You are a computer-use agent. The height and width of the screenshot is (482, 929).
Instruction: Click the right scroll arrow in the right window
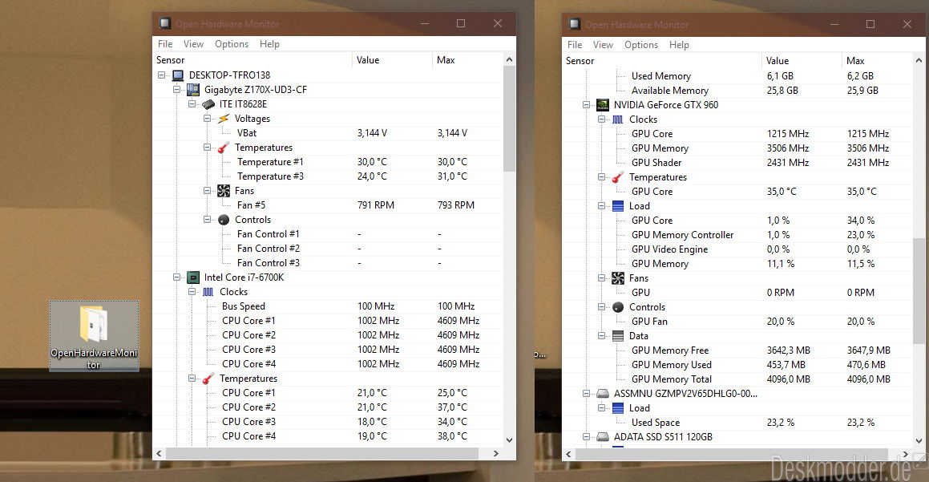[906, 454]
